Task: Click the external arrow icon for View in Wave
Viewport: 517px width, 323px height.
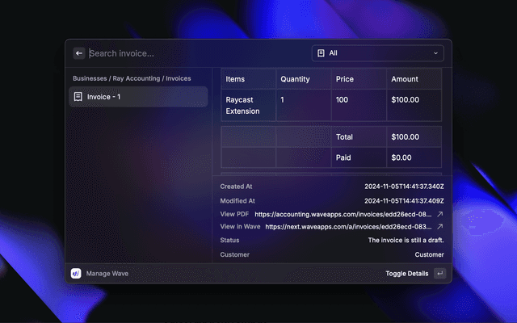Action: (x=440, y=227)
